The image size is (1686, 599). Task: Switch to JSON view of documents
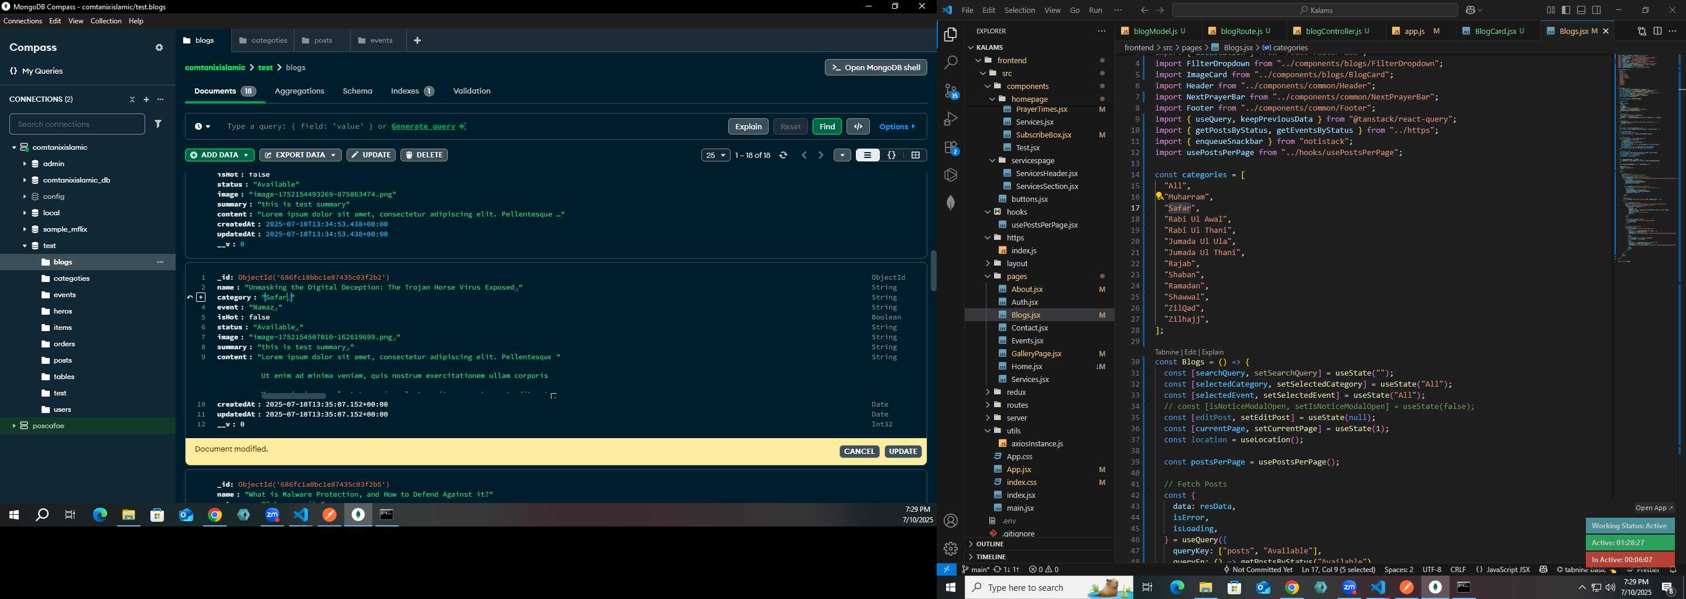pos(892,156)
